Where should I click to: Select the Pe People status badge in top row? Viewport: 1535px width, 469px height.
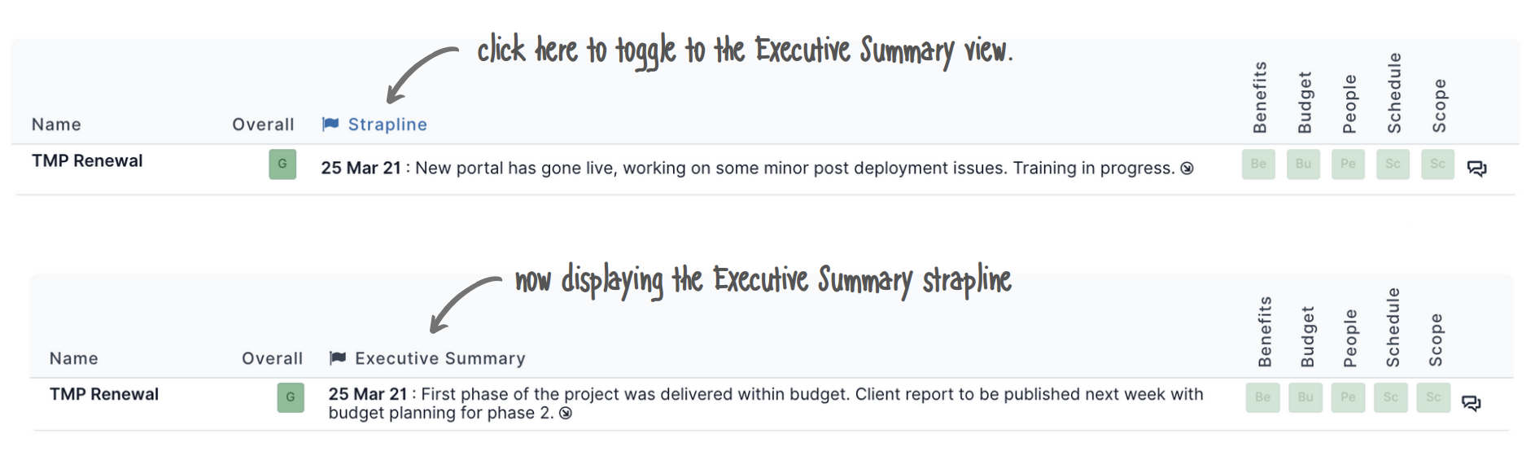[1348, 164]
